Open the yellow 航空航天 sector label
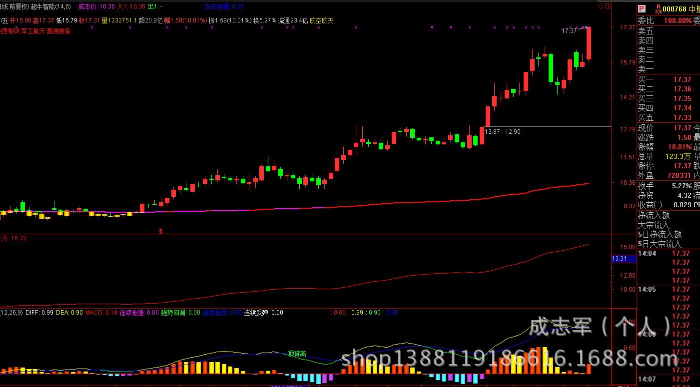Viewport: 700px width, 387px height. click(x=321, y=20)
